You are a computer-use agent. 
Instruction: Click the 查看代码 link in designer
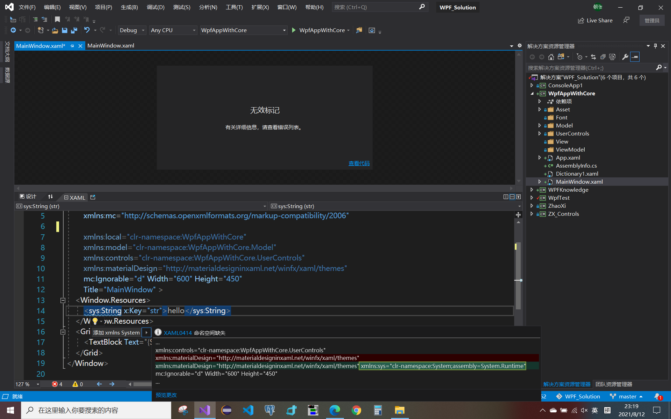coord(359,163)
